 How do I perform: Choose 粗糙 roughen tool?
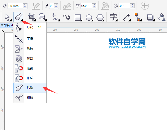30,98
